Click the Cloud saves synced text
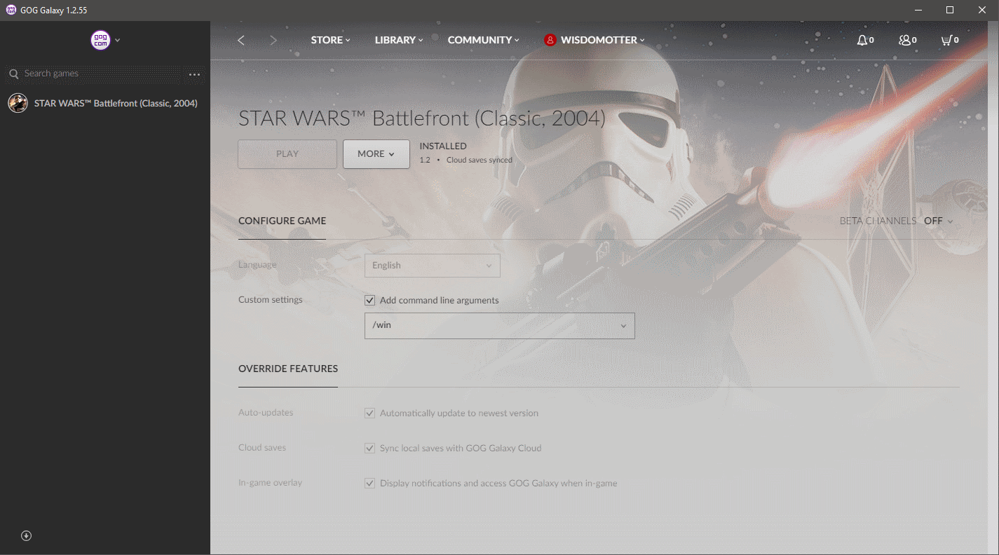This screenshot has height=555, width=999. click(480, 160)
